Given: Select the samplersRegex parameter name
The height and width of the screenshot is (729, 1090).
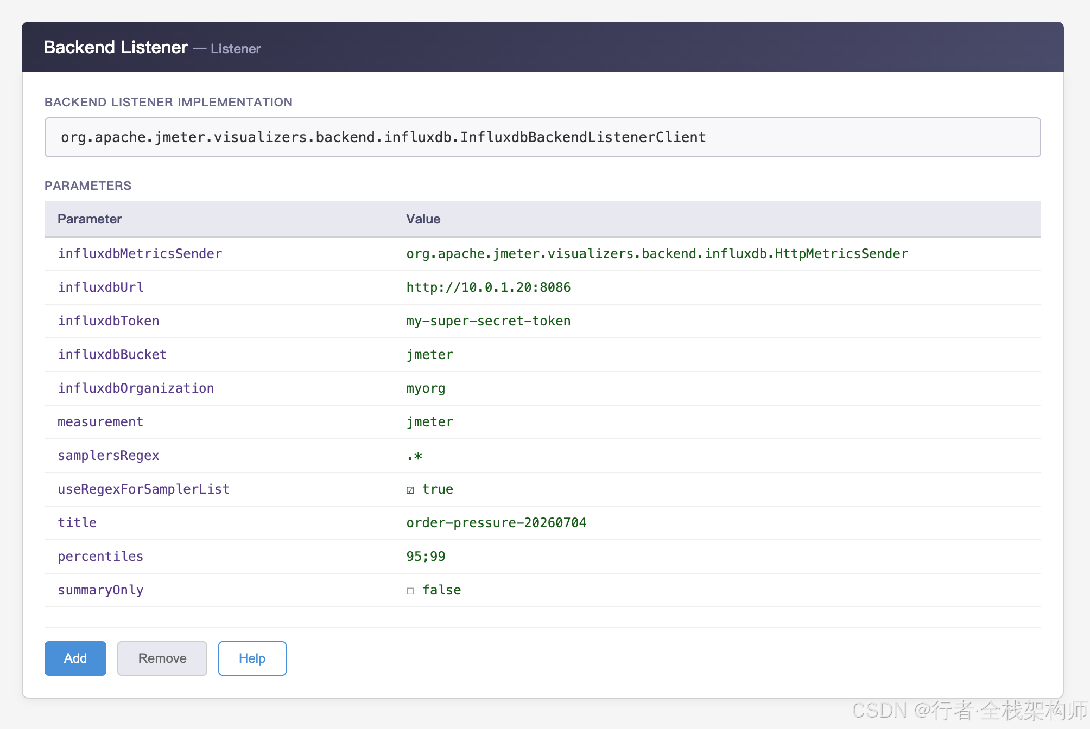Looking at the screenshot, I should pyautogui.click(x=109, y=456).
